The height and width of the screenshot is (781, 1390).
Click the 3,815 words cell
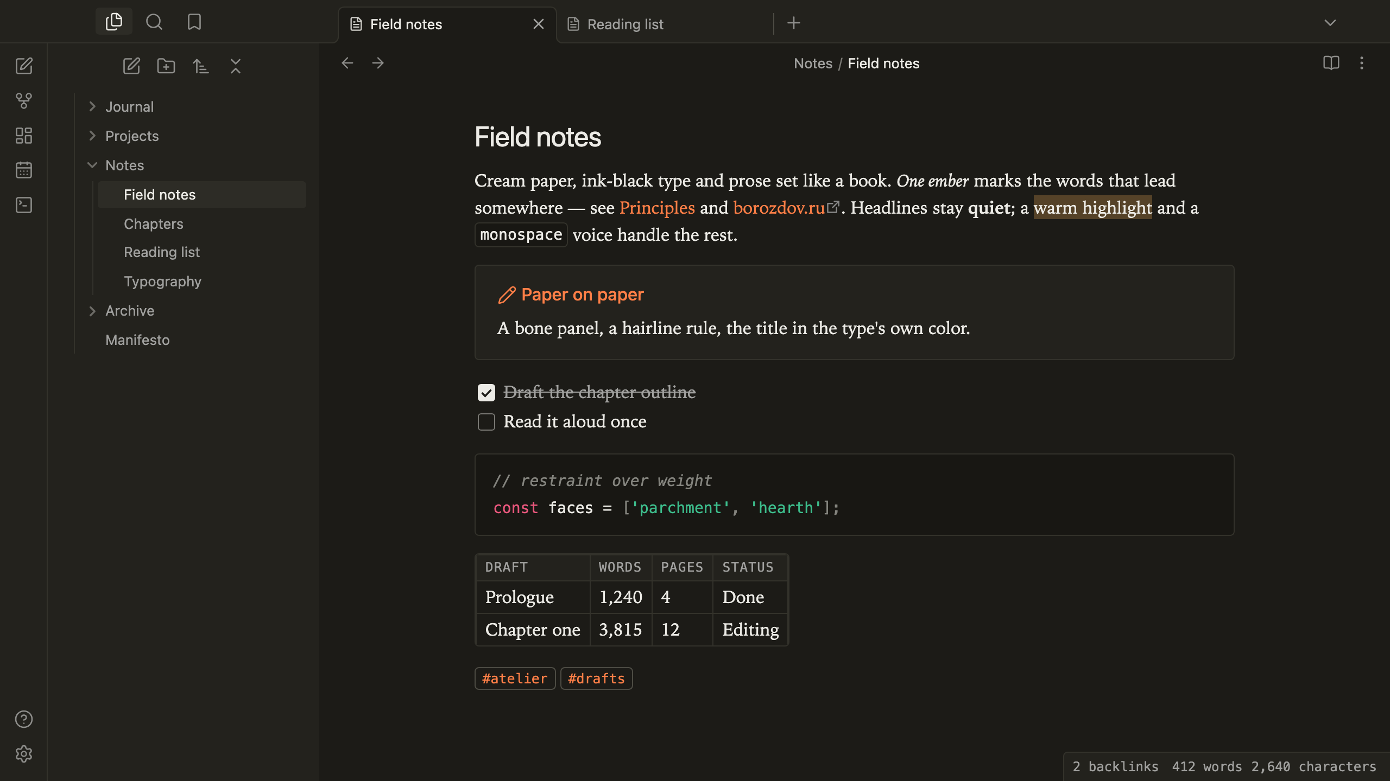[x=621, y=630]
